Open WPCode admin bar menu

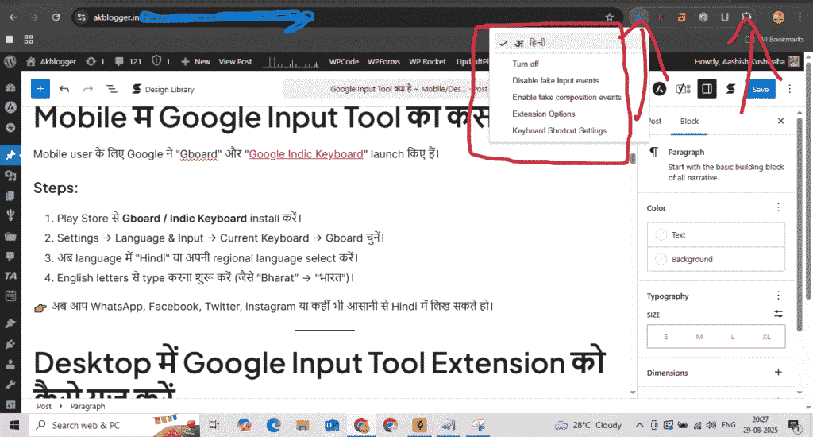344,61
